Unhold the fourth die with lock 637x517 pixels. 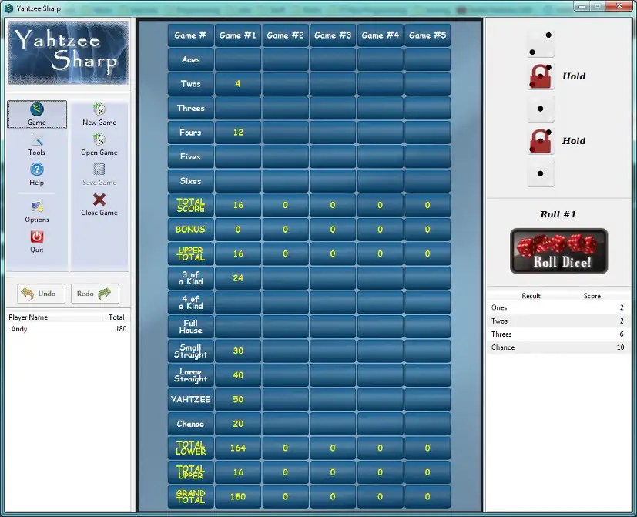click(x=541, y=141)
